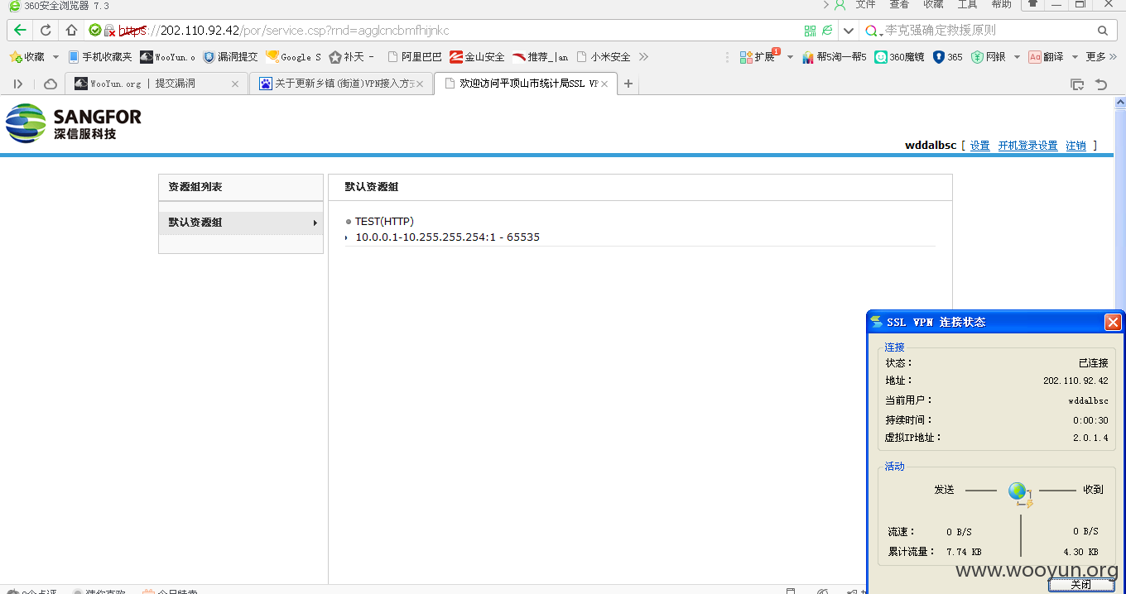Open the 推荐_|an bookmark

(x=541, y=57)
